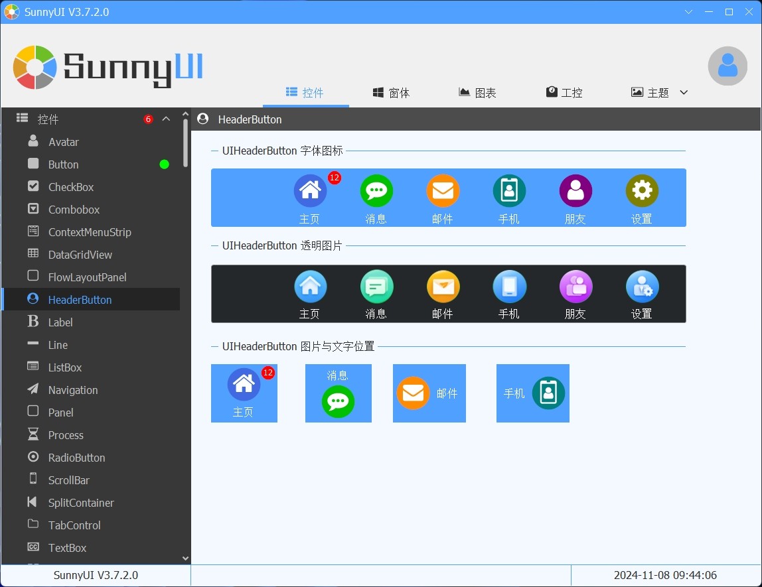Switch to the 图表 tab

click(x=478, y=93)
